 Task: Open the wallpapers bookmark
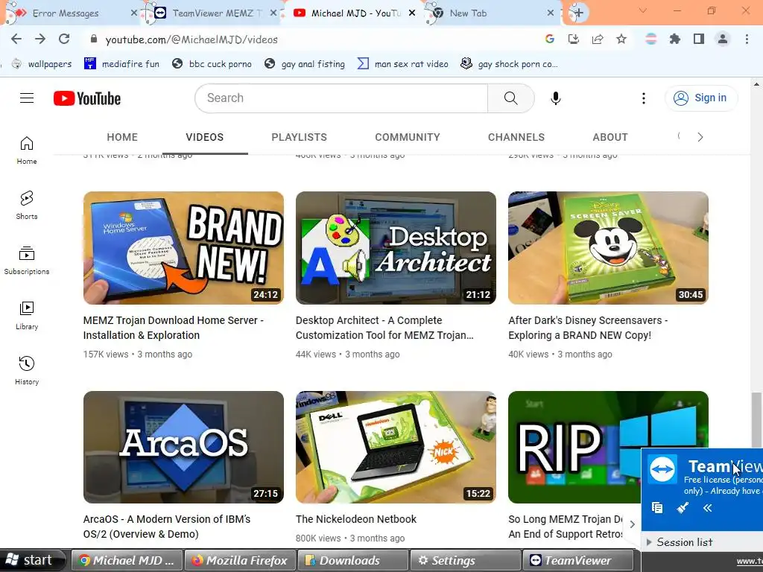click(x=42, y=64)
